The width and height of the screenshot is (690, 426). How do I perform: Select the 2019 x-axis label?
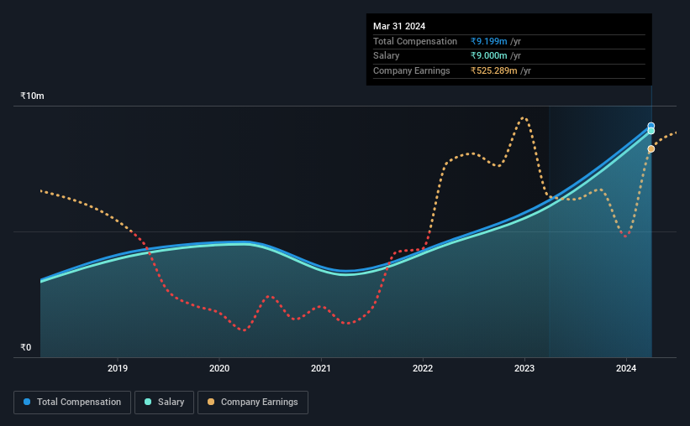pos(118,368)
